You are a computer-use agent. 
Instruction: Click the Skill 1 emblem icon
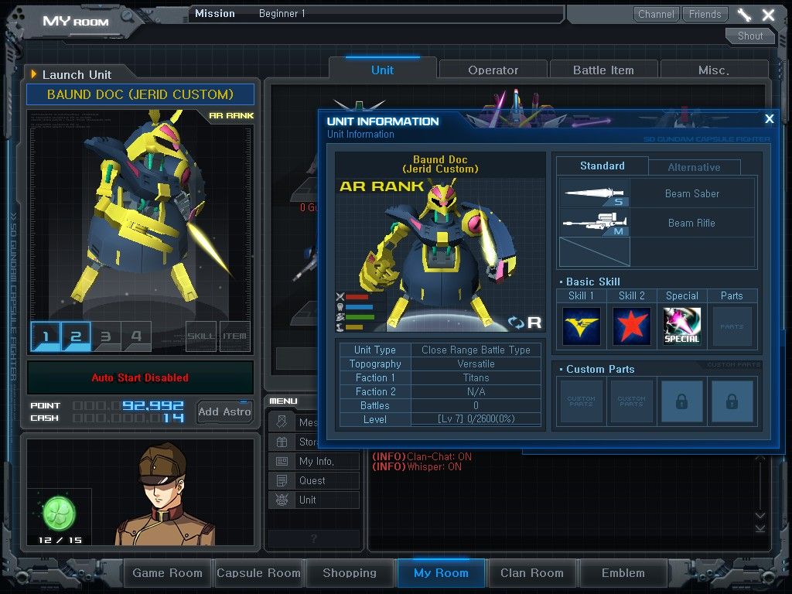coord(582,326)
